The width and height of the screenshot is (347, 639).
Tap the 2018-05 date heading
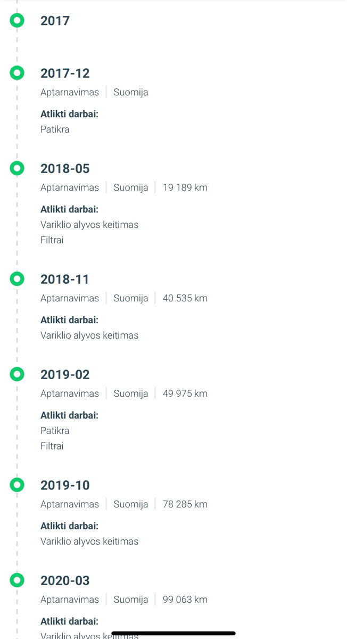pyautogui.click(x=65, y=168)
